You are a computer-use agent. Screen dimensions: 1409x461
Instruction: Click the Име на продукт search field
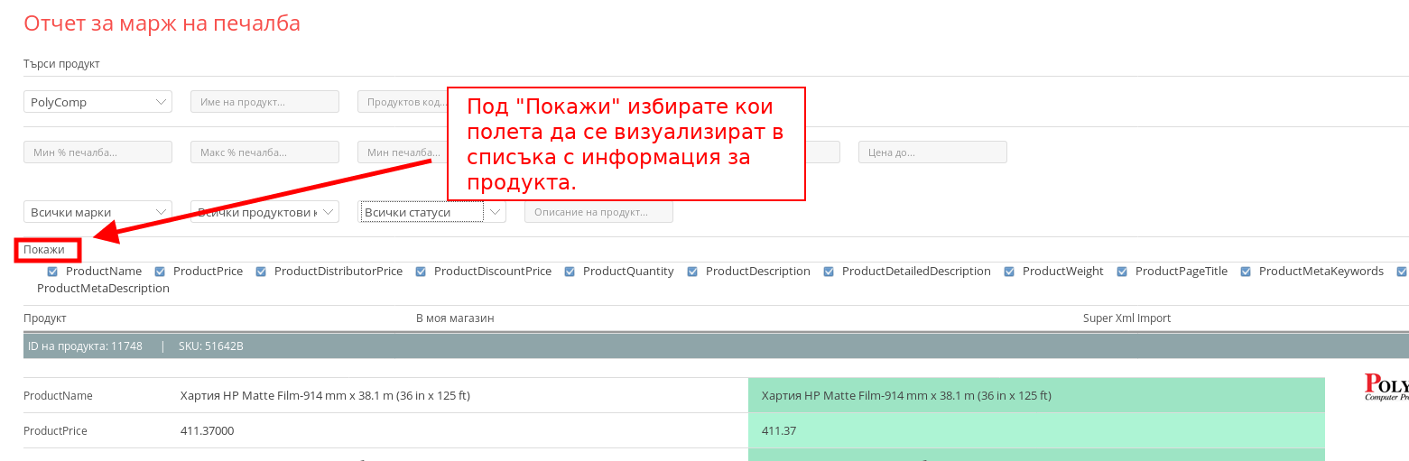point(264,102)
